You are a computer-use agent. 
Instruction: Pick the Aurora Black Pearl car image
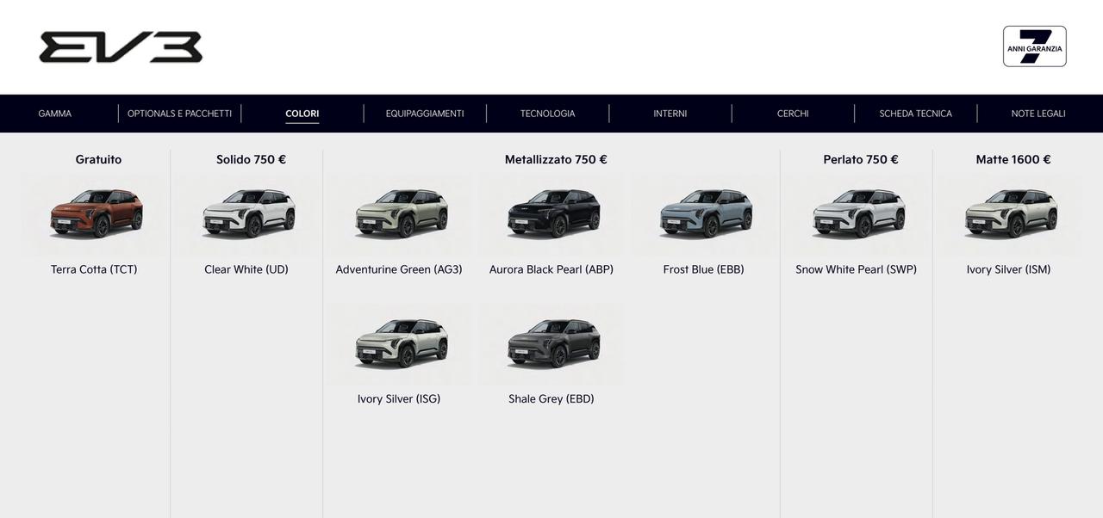[x=553, y=214]
